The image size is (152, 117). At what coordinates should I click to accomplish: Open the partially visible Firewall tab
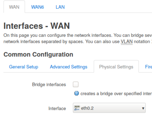click(x=149, y=67)
